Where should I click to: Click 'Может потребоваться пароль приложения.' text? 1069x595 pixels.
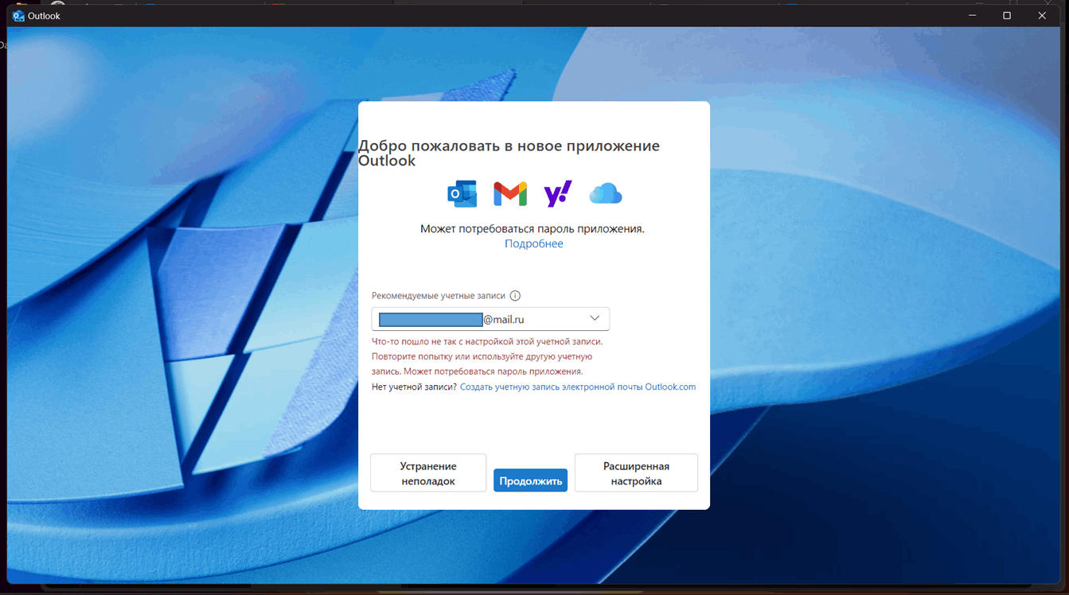pos(533,228)
